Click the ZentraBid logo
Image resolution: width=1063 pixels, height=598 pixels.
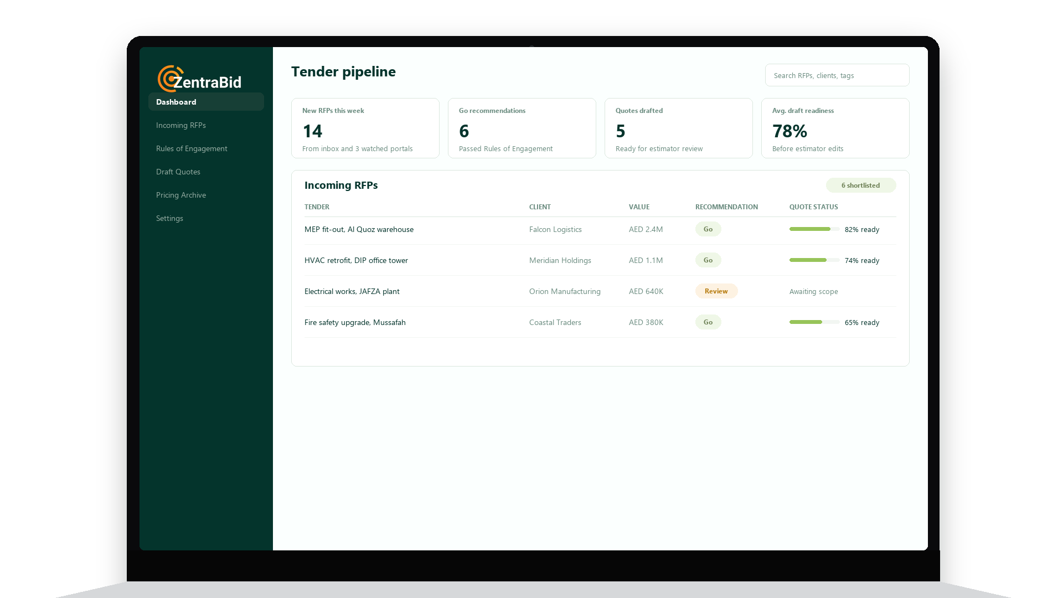click(x=199, y=79)
